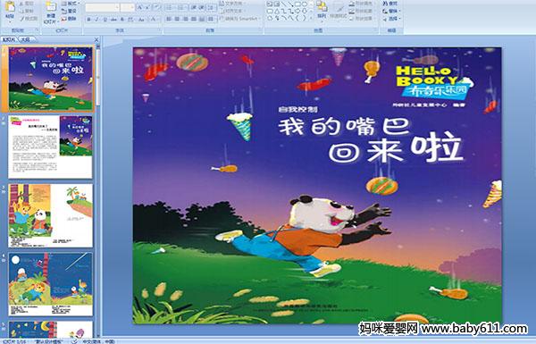Switch to the Slides tab in left pane
Screen dimensions: 536x344
click(x=9, y=39)
